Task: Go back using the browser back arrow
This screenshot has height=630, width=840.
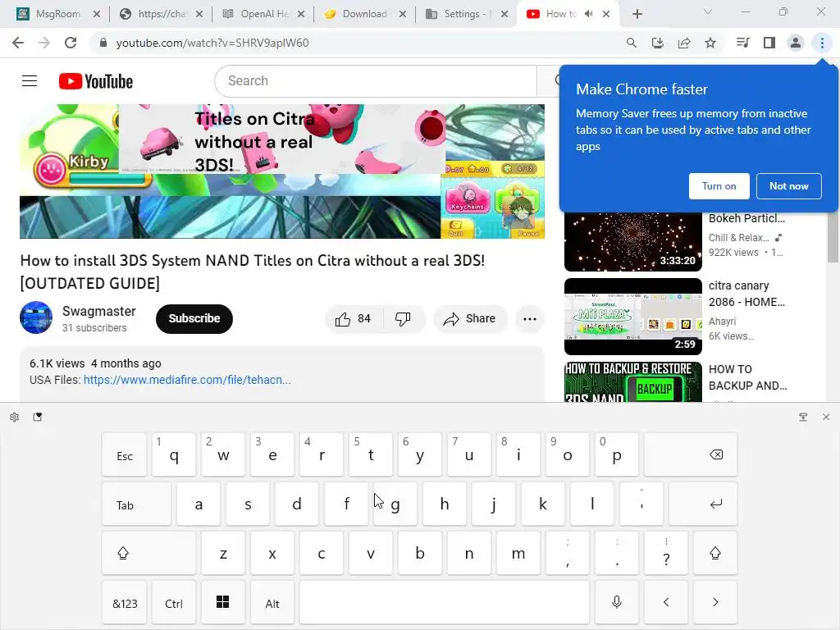Action: coord(18,43)
